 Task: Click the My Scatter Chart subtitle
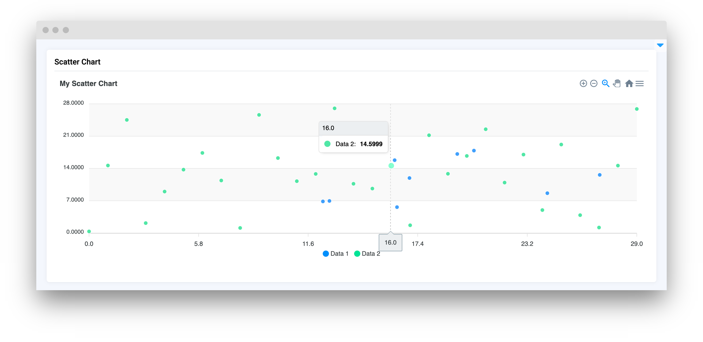[x=88, y=83]
